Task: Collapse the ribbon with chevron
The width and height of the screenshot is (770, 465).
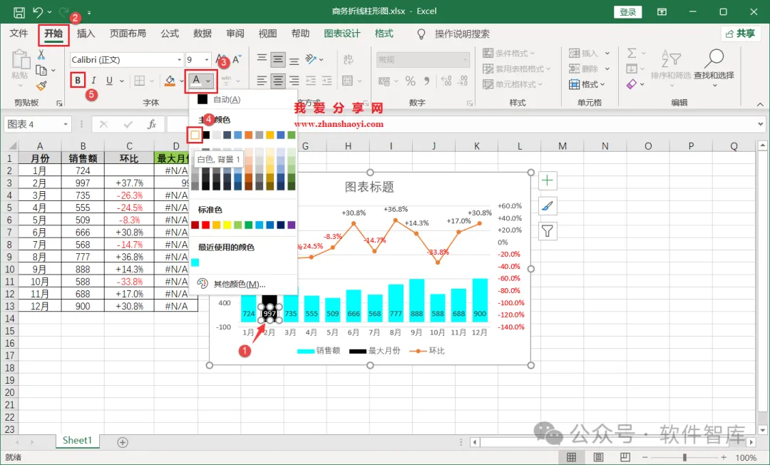Action: (x=760, y=104)
